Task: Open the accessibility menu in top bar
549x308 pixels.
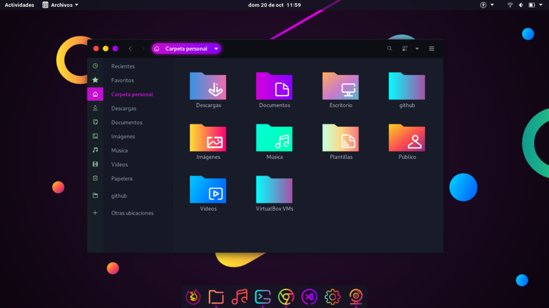Action: point(487,5)
